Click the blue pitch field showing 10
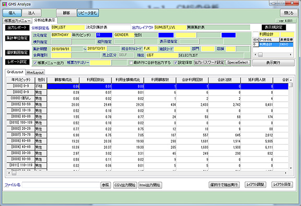This screenshot has width=301, height=206. [x=104, y=35]
